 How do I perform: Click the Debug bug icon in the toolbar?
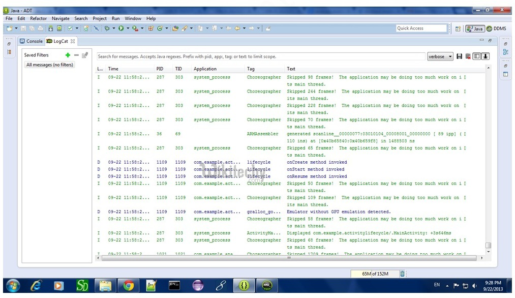click(107, 28)
